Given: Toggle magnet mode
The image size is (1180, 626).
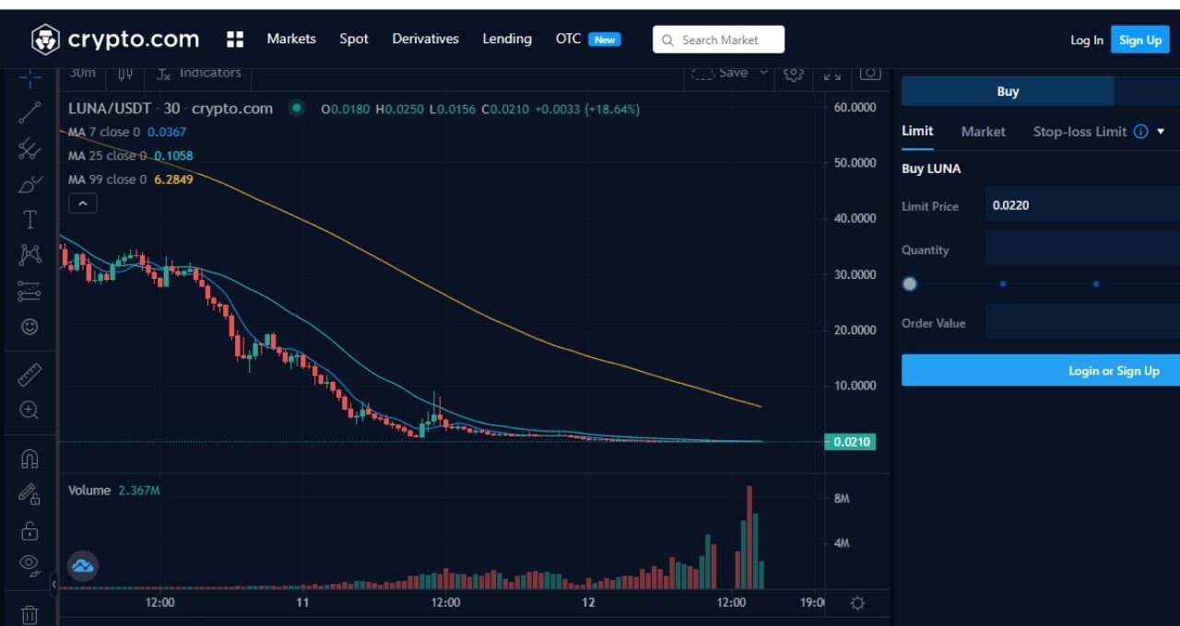Looking at the screenshot, I should coord(29,458).
